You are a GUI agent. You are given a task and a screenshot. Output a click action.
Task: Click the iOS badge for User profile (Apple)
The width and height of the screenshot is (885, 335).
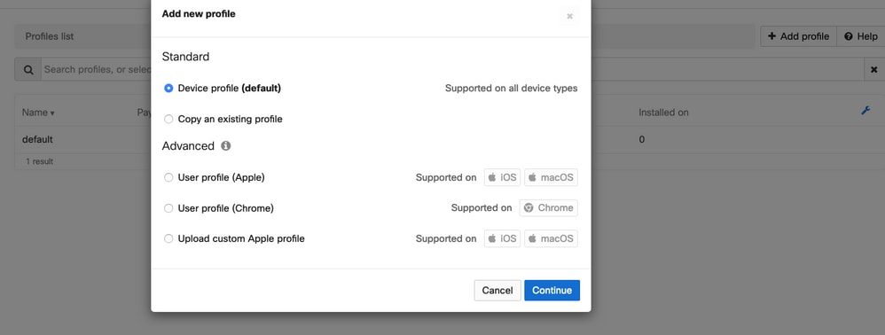coord(502,177)
